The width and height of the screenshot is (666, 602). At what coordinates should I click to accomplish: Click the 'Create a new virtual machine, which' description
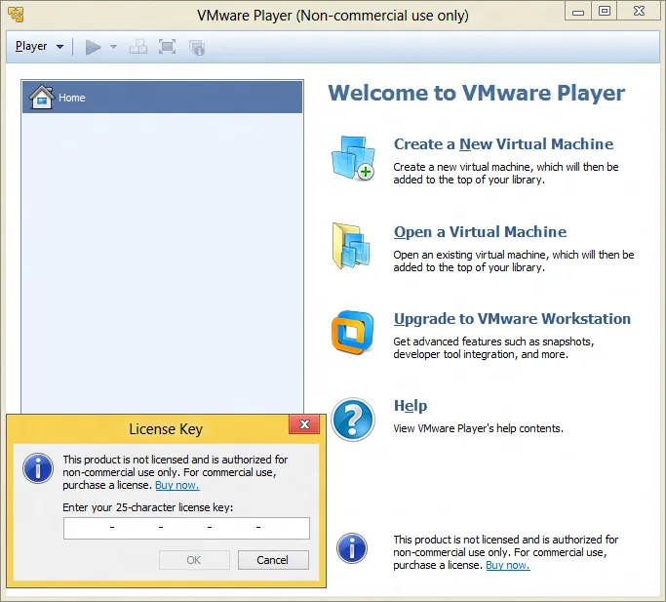(x=506, y=173)
